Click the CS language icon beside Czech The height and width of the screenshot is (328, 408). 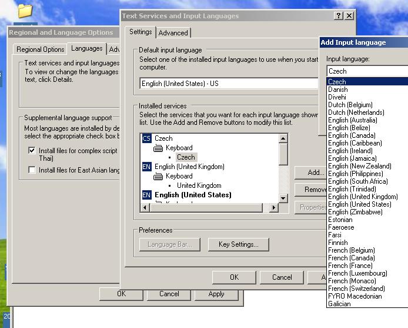coord(147,138)
